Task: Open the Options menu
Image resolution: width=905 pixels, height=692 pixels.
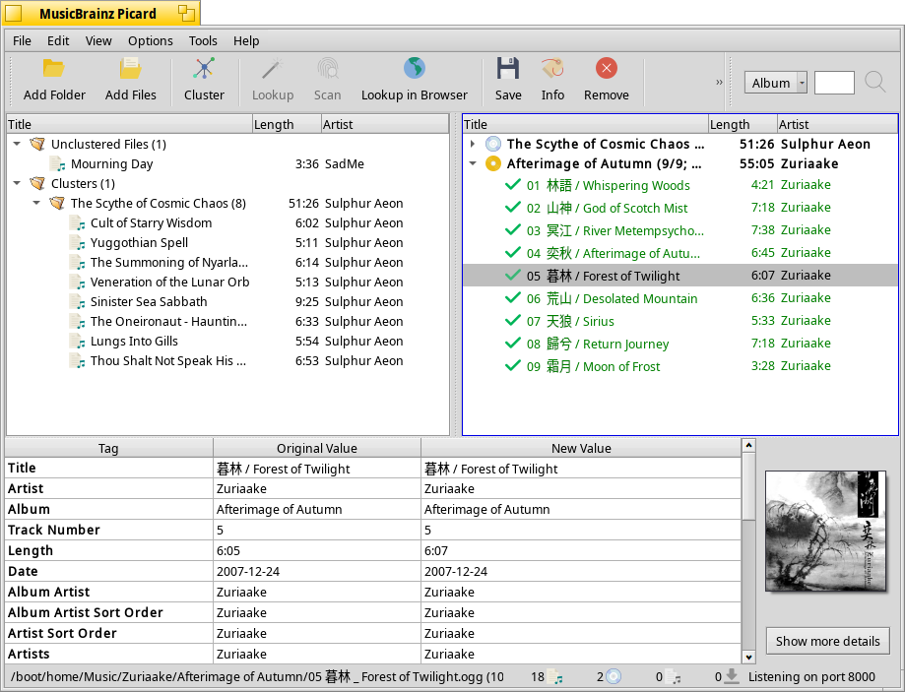Action: pos(150,41)
